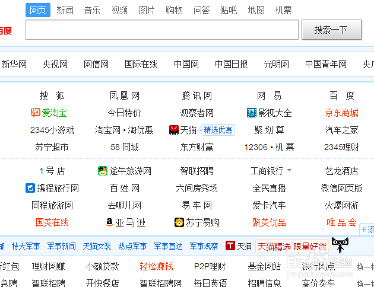
Task: Open the P2P理财 link
Action: [210, 266]
